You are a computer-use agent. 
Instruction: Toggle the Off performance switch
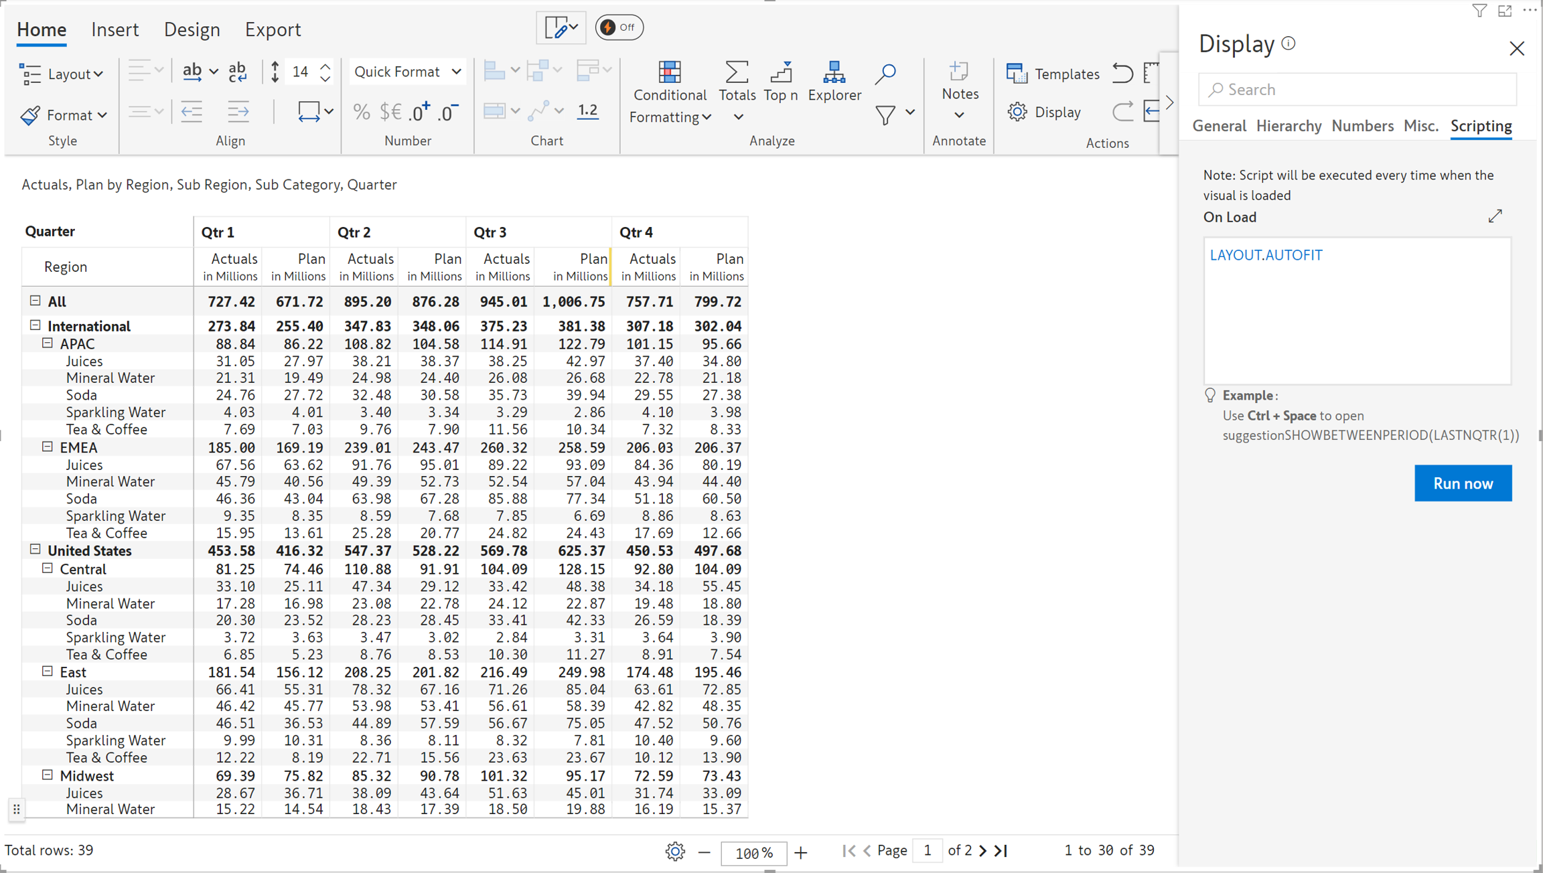[619, 27]
